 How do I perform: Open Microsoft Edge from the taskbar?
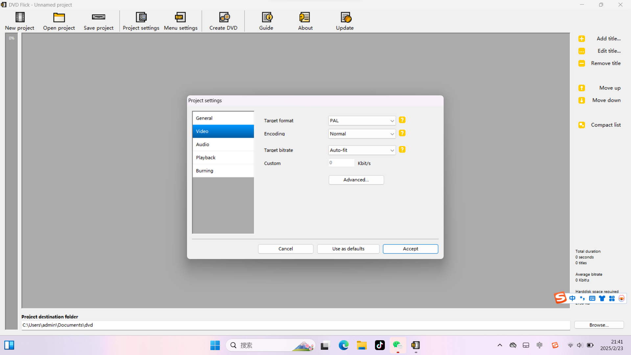click(x=343, y=345)
